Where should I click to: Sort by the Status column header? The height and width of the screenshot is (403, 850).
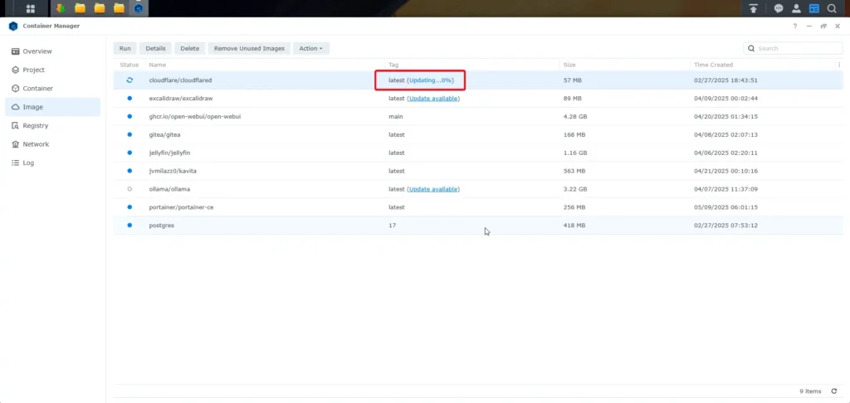129,65
